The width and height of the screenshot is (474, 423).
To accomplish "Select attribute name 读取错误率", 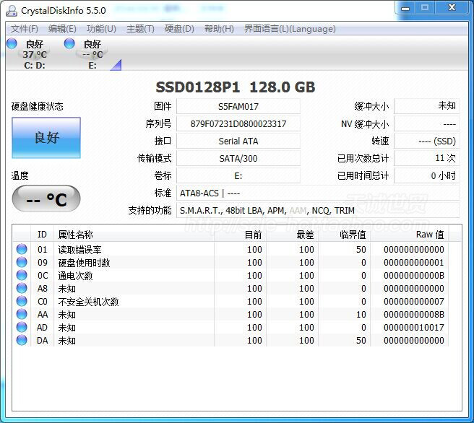I will 79,250.
